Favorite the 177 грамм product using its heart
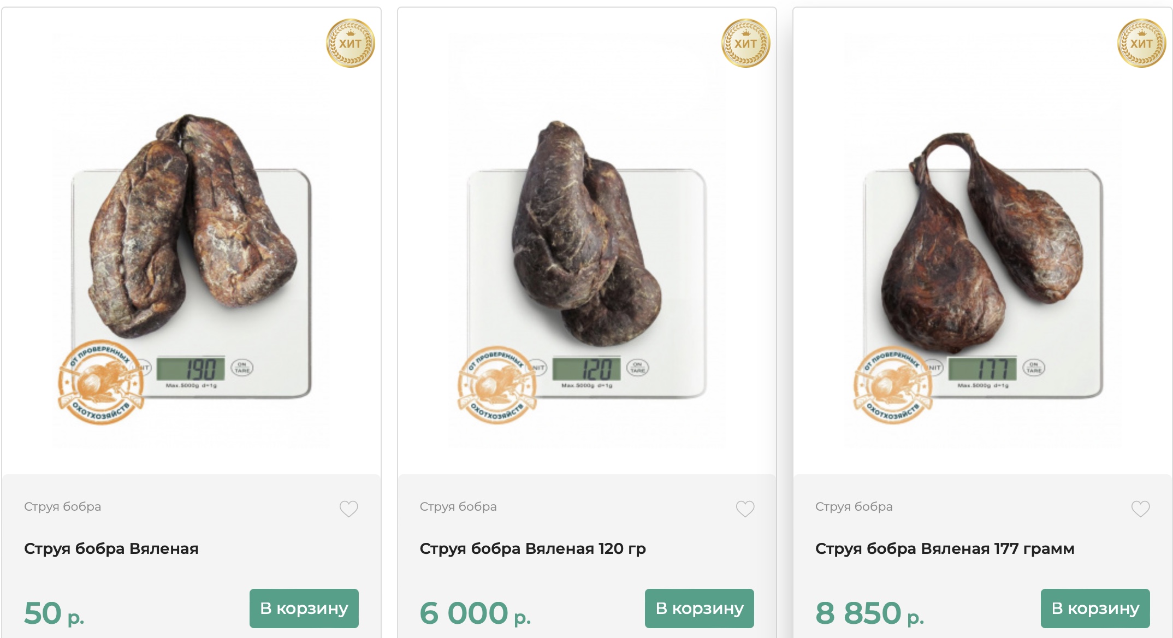The image size is (1173, 638). coord(1140,509)
